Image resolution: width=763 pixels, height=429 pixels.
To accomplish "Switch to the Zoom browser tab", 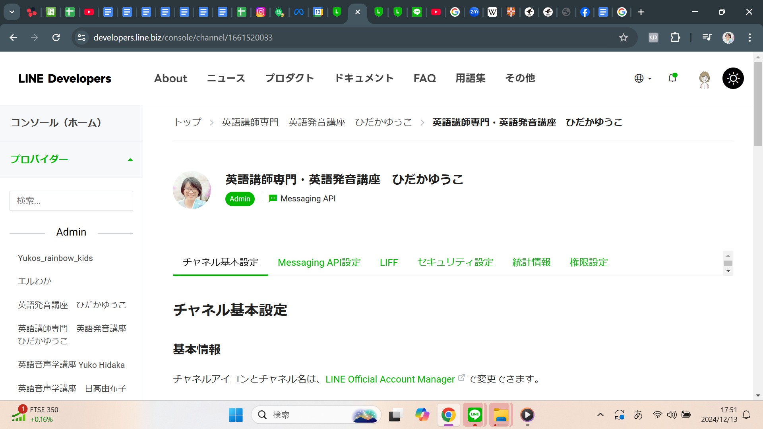I will (474, 12).
